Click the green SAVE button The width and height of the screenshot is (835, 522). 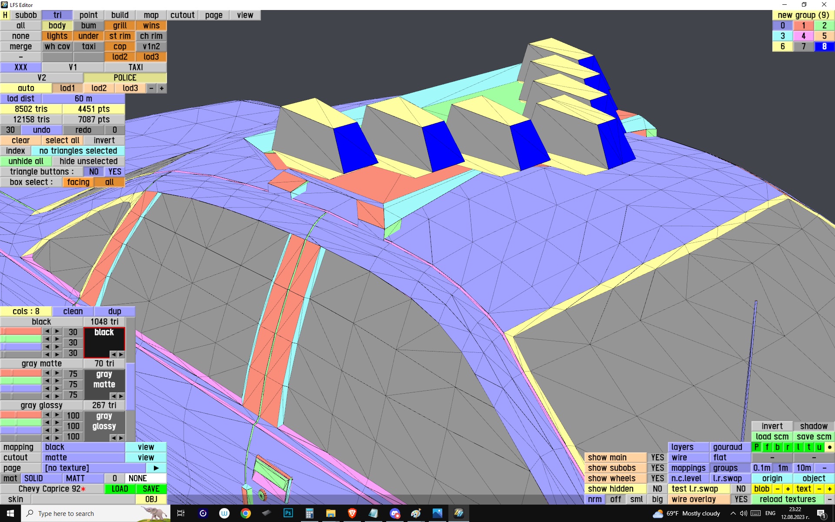151,489
